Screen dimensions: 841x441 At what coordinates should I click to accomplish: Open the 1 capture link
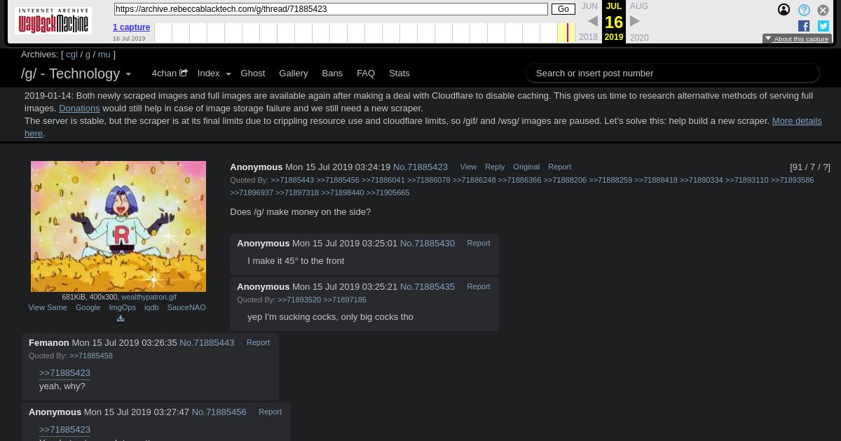(131, 27)
